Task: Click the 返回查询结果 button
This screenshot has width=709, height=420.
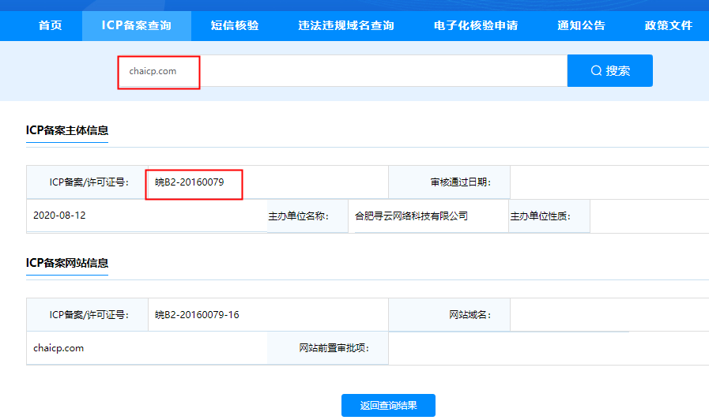Action: [388, 406]
